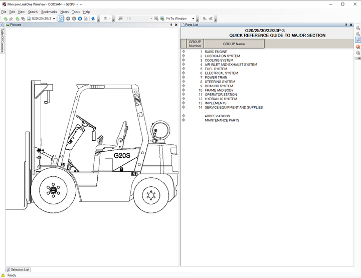Click the grey info icon in right sidebar
Image resolution: width=361 pixels, height=278 pixels.
(x=358, y=53)
